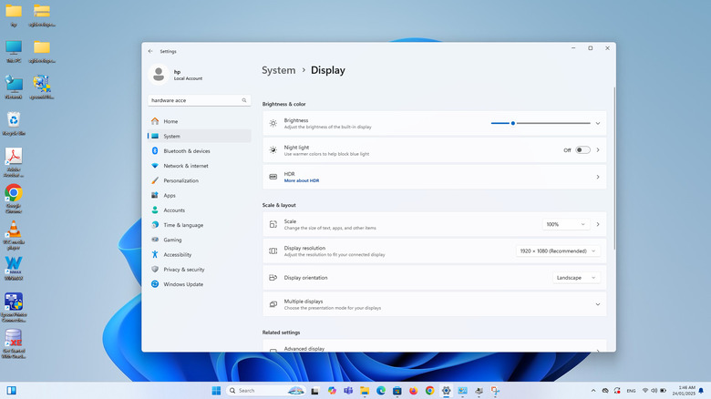Viewport: 711px width, 399px height.
Task: Open Bluetooth & devices settings
Action: tap(186, 151)
